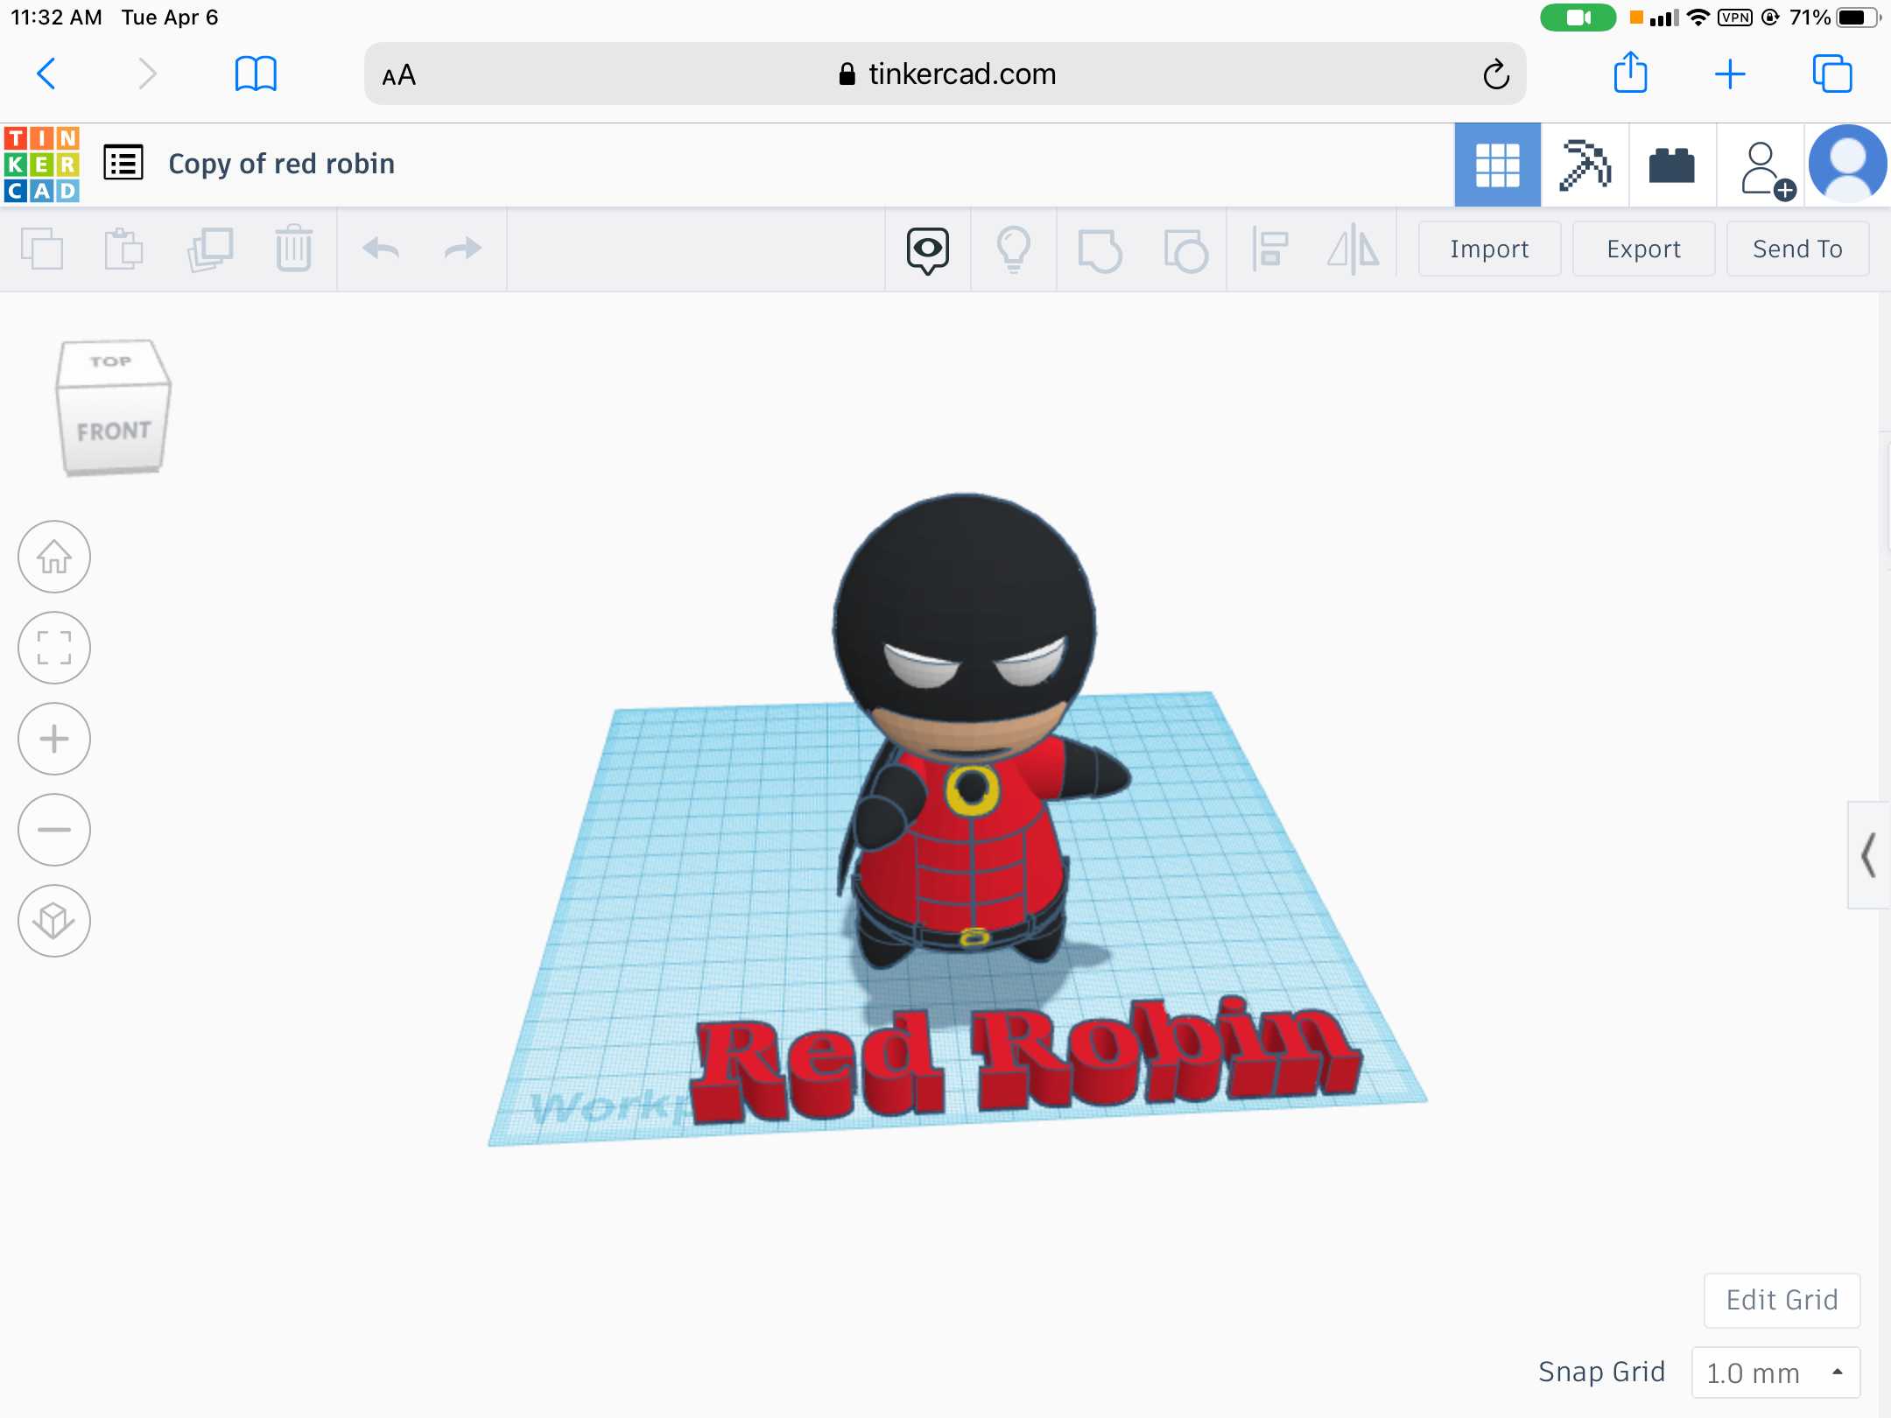The width and height of the screenshot is (1891, 1418).
Task: Open the Send To menu
Action: click(x=1796, y=249)
